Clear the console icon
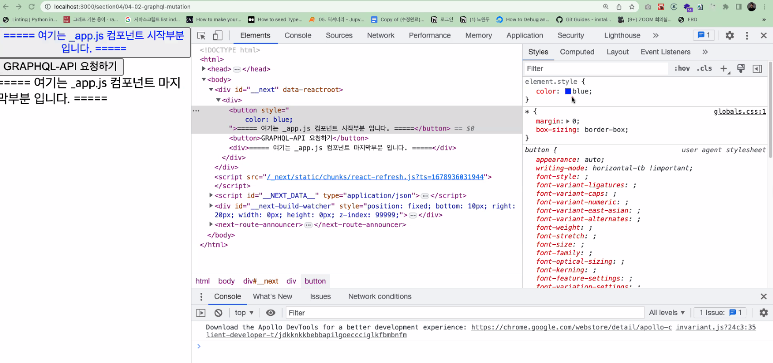 [x=218, y=313]
